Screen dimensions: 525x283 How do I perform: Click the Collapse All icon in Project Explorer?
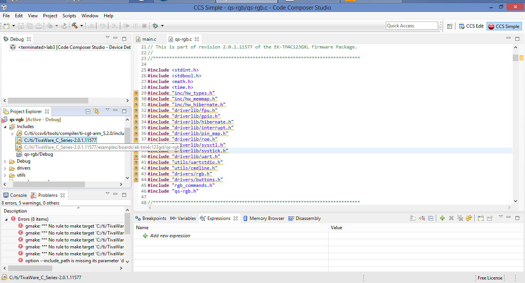coord(87,111)
